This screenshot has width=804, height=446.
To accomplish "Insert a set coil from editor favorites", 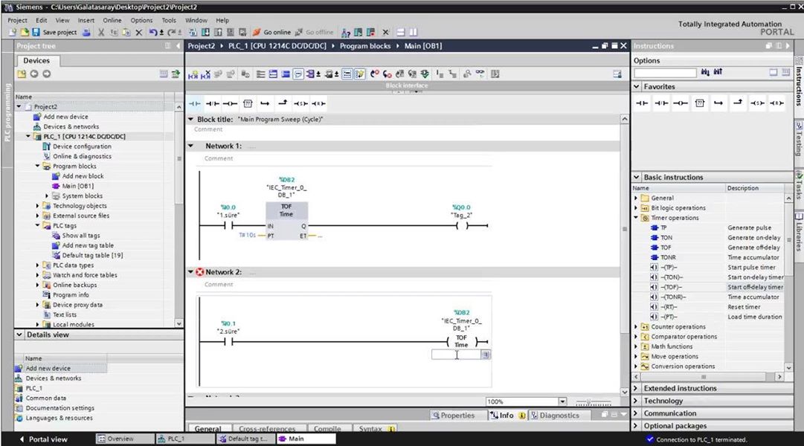I will pyautogui.click(x=300, y=103).
